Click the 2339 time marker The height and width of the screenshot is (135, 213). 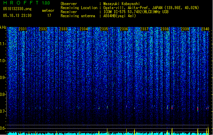(x=185, y=29)
